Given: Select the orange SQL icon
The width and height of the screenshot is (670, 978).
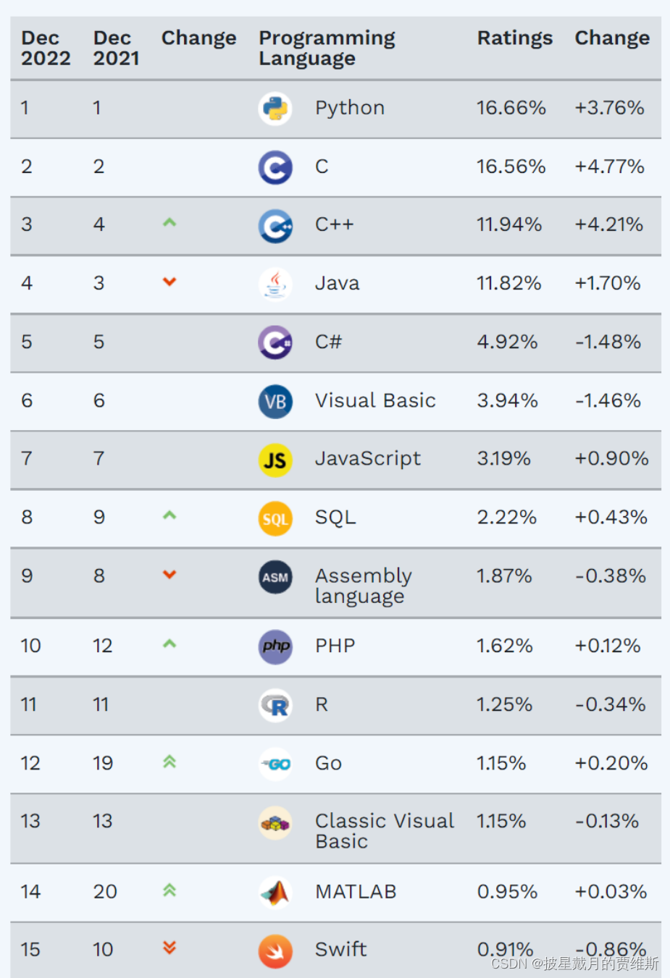Looking at the screenshot, I should [275, 518].
